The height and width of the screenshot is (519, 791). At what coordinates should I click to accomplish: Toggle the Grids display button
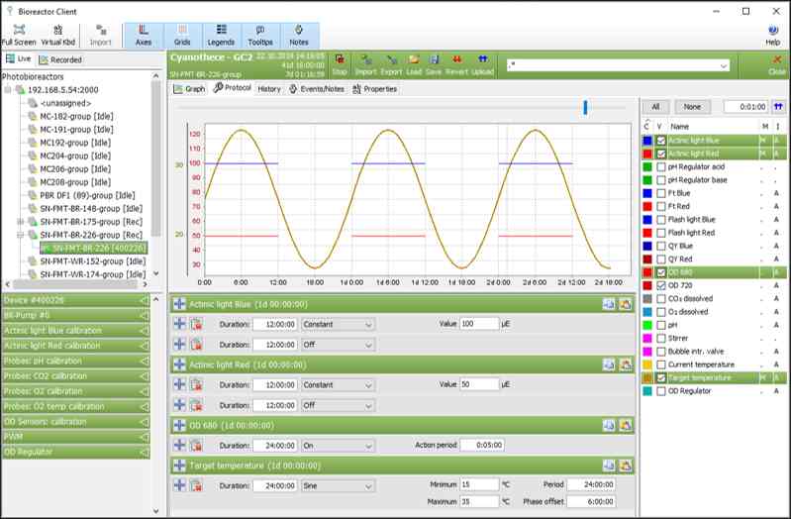182,35
